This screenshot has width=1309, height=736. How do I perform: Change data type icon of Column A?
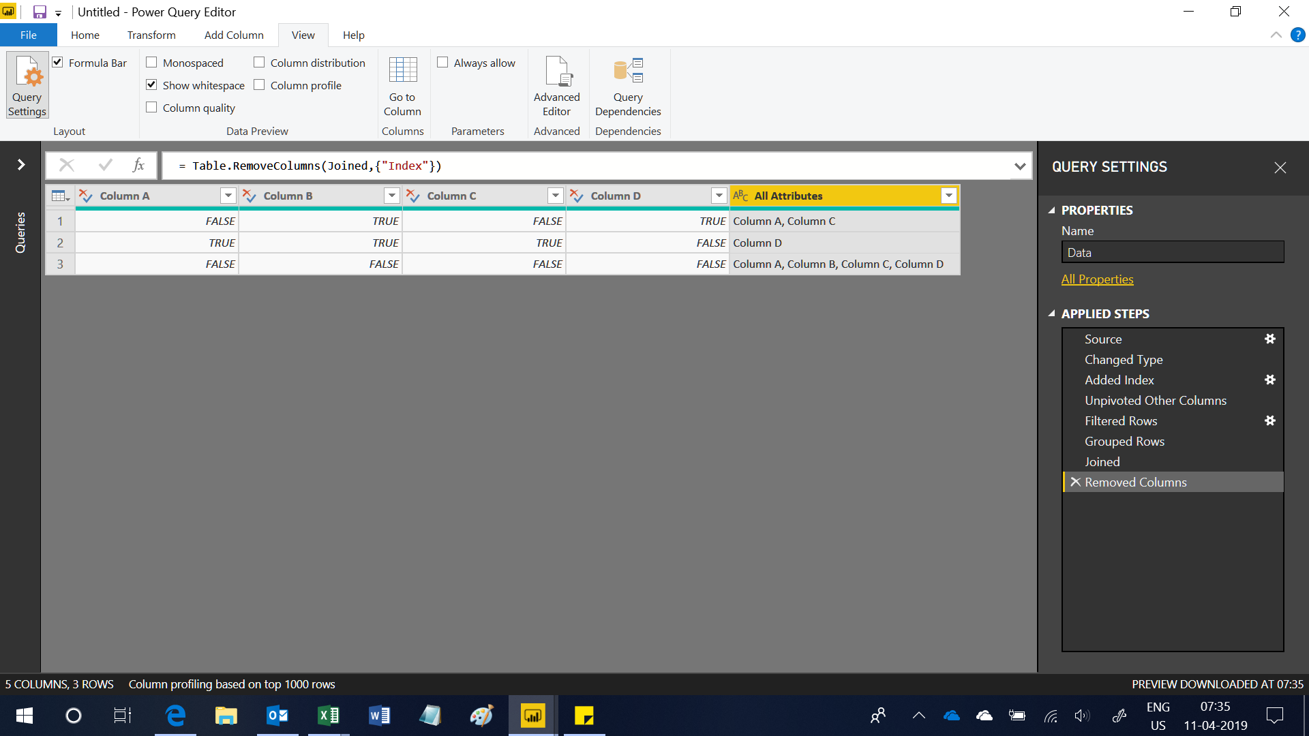(x=86, y=196)
